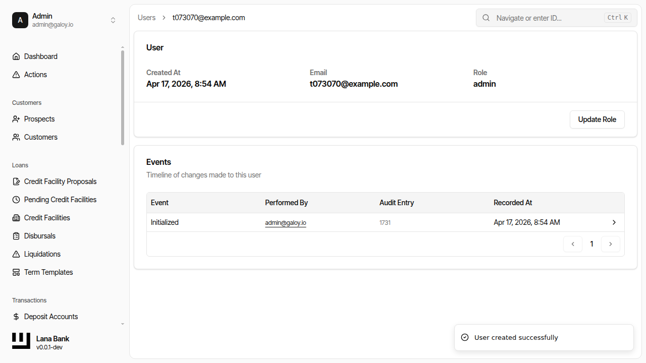Viewport: 646px width, 363px height.
Task: Open Actions via its alert triangle icon
Action: (16, 74)
